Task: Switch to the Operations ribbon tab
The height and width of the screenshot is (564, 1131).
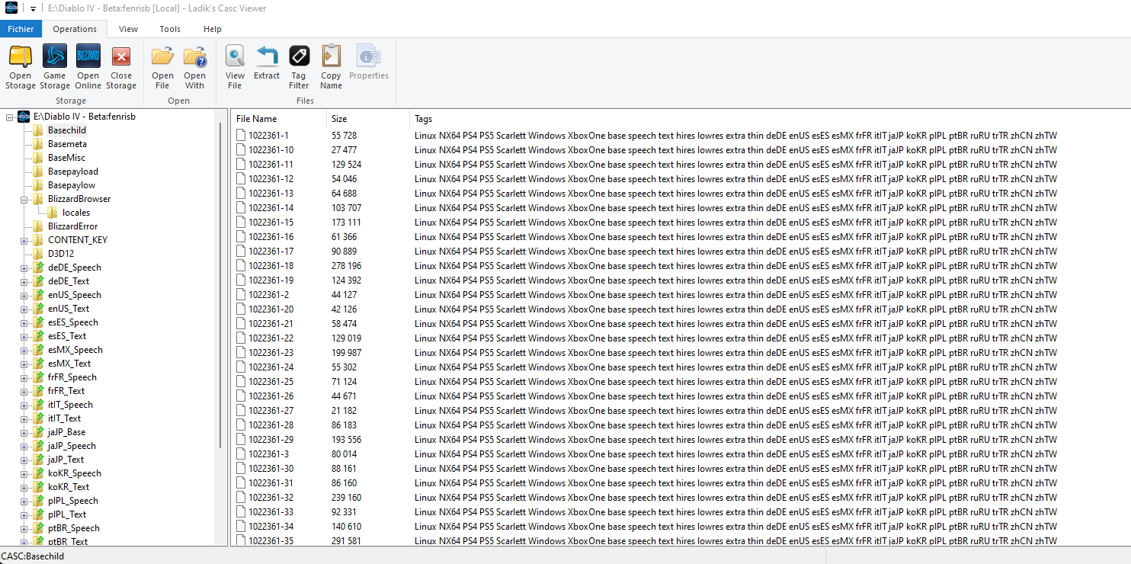Action: pyautogui.click(x=75, y=29)
